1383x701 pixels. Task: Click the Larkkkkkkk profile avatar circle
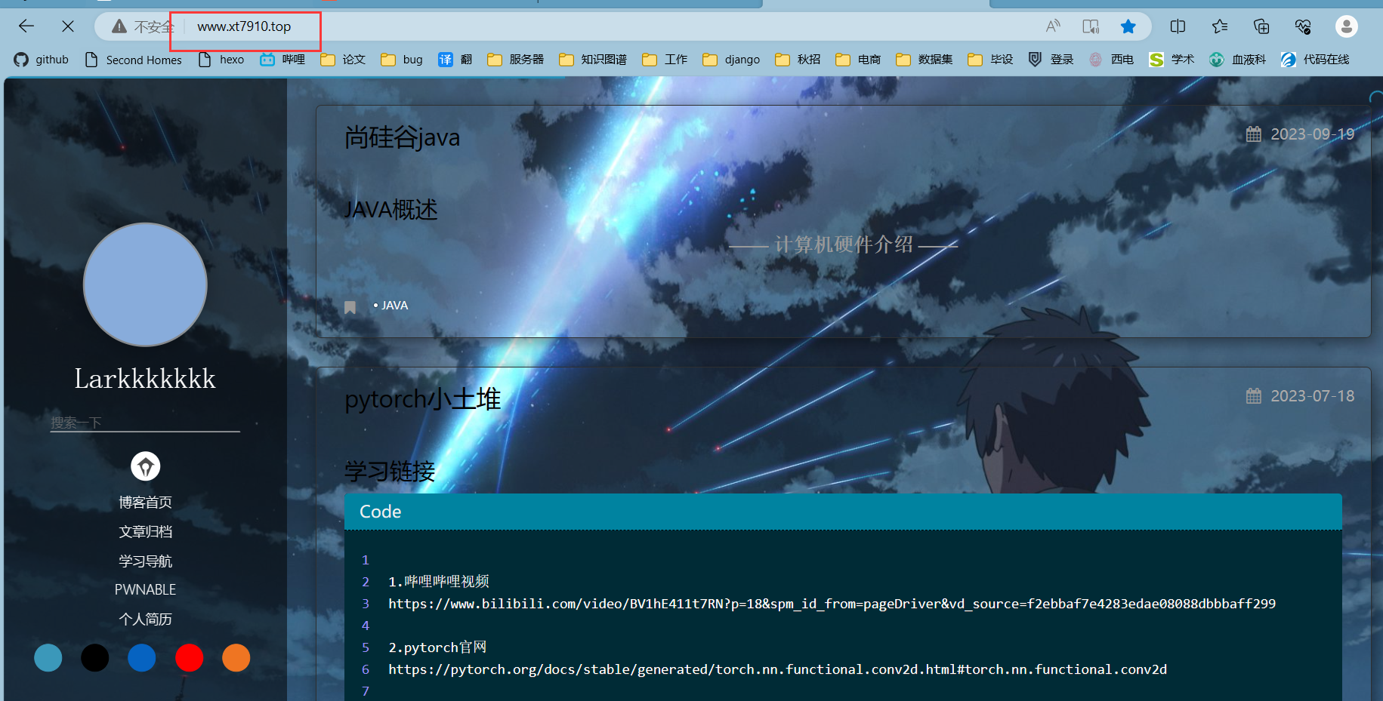[145, 284]
